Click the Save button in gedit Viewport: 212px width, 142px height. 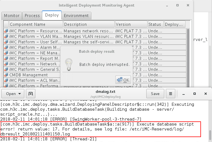(x=155, y=94)
